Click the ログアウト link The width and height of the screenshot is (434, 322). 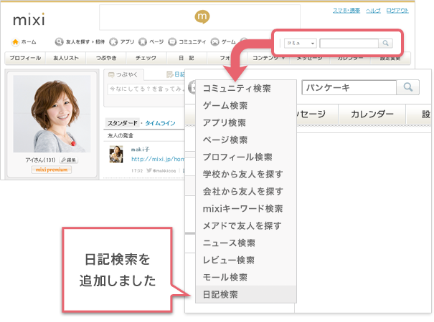pos(397,11)
